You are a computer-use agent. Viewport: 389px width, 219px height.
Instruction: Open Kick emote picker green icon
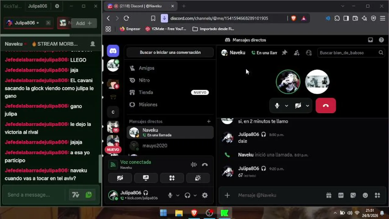click(x=89, y=195)
